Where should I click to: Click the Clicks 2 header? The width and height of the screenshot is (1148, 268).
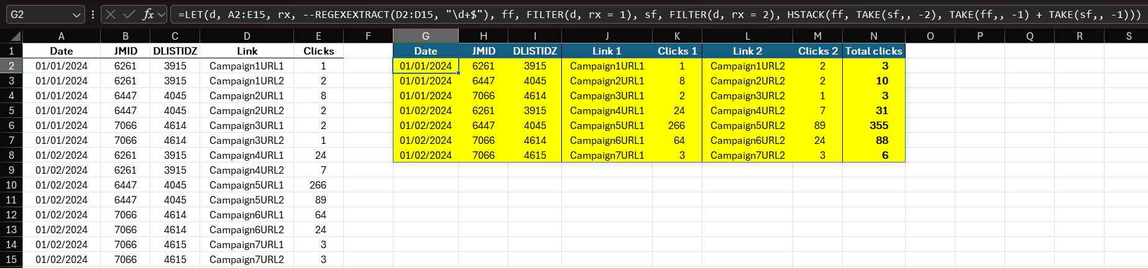click(x=818, y=51)
